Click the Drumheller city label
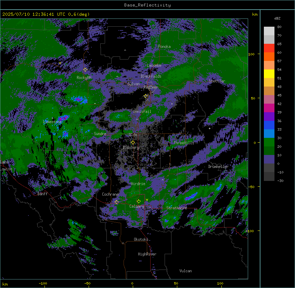Viewport: 295px width, 288px height. 218,167
